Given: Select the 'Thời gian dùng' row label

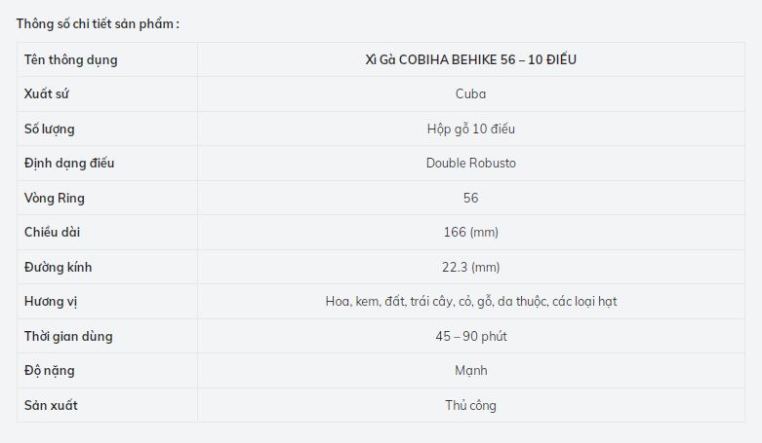Looking at the screenshot, I should coord(68,336).
